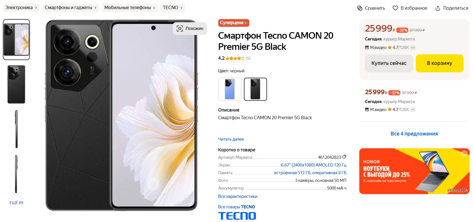Click the Купить сейчас button

(389, 63)
